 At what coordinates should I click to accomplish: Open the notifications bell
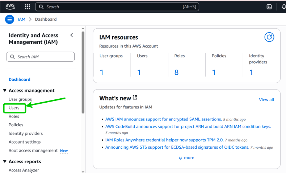[283, 7]
